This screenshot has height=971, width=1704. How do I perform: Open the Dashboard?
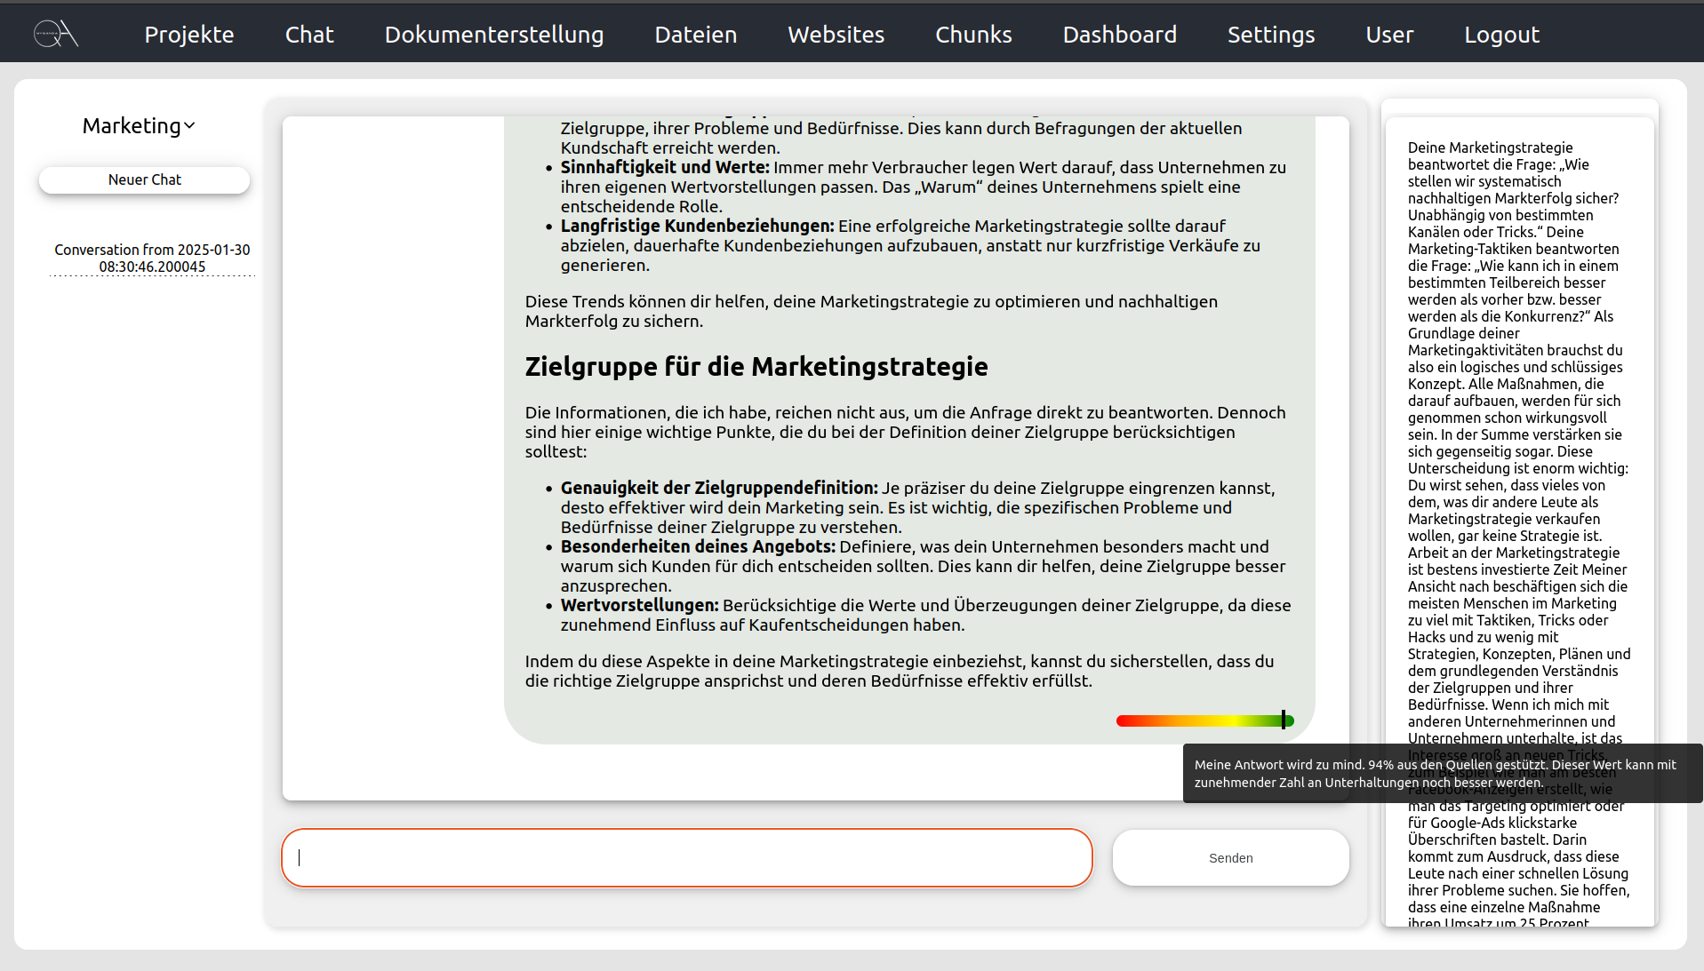[x=1119, y=34]
